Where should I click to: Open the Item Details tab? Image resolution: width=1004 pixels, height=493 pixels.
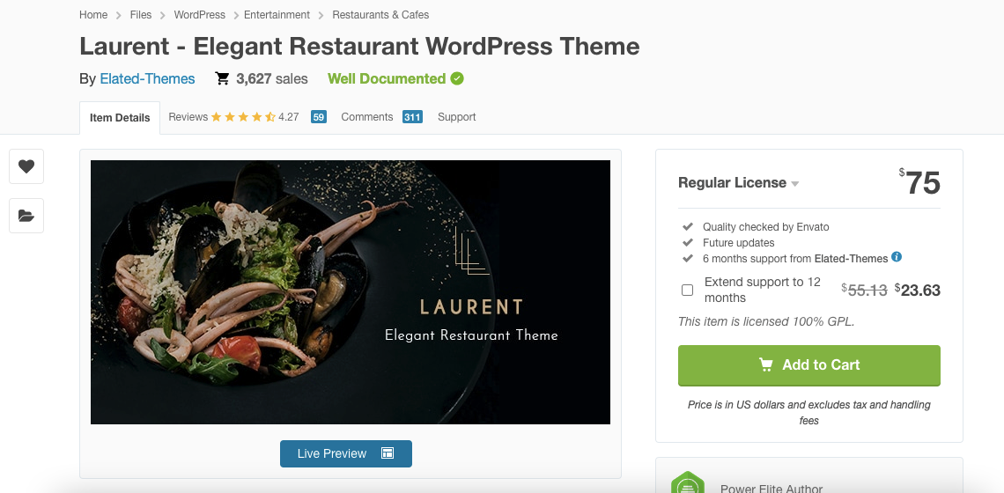[120, 118]
